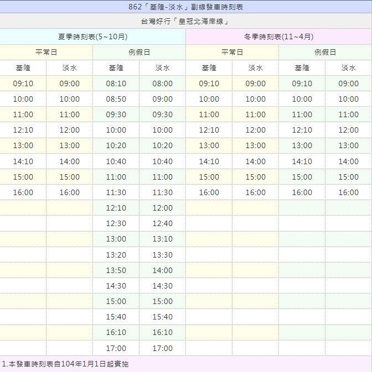This screenshot has width=372, height=372.
Task: Select 基隆 column header under summer 例假日
Action: point(116,68)
